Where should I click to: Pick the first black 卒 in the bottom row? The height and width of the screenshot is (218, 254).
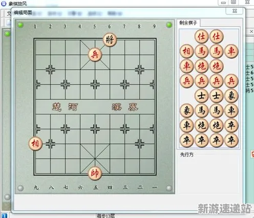[x=186, y=140]
